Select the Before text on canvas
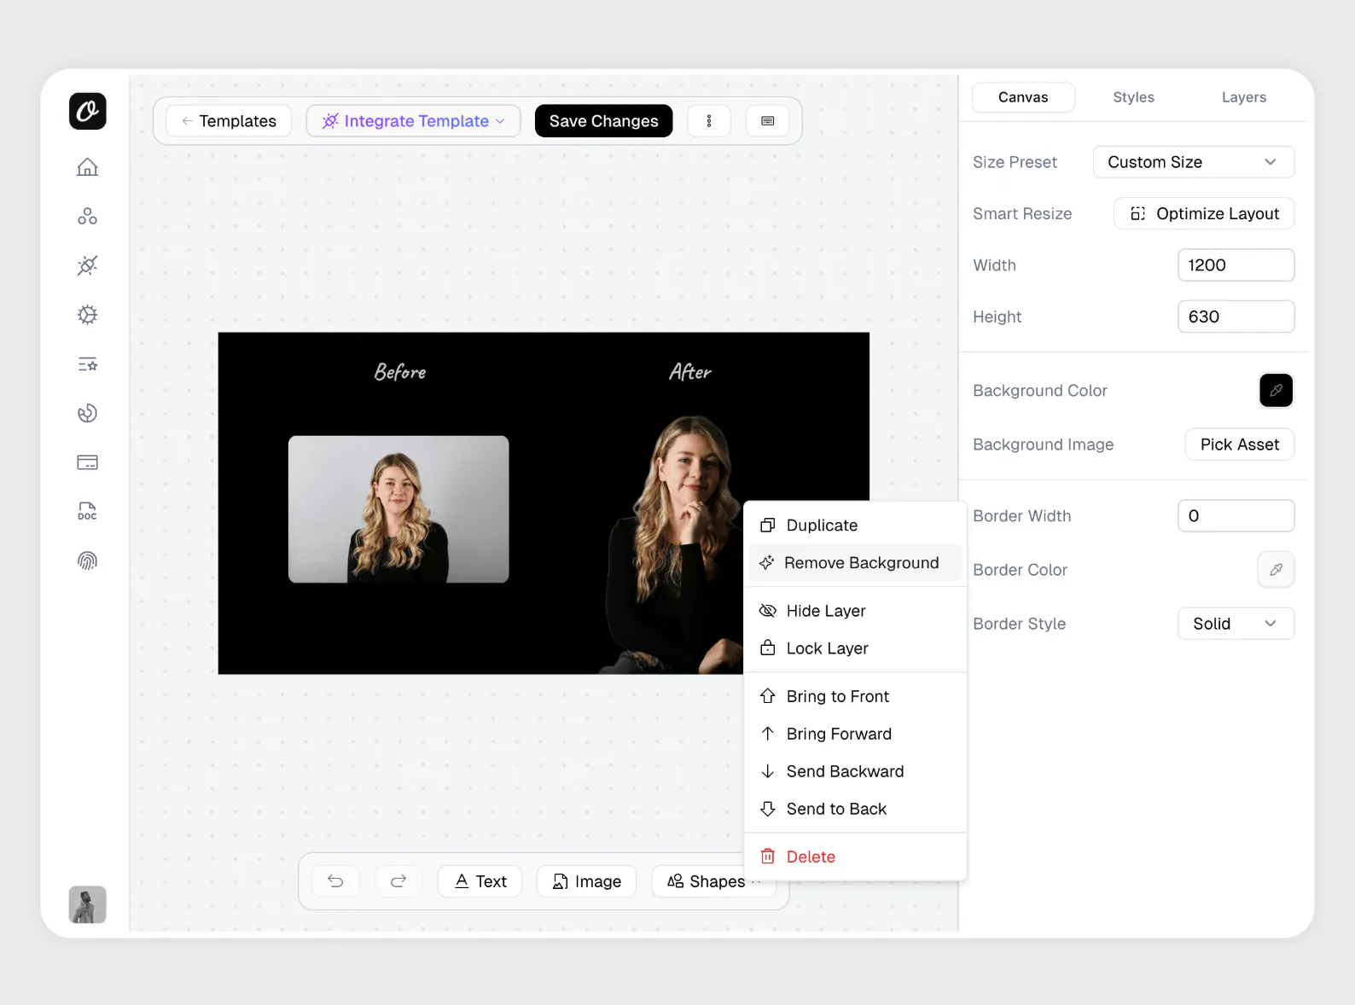The height and width of the screenshot is (1005, 1355). [400, 372]
